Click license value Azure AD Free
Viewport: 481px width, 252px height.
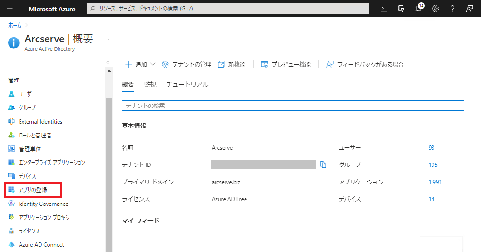[x=229, y=199]
